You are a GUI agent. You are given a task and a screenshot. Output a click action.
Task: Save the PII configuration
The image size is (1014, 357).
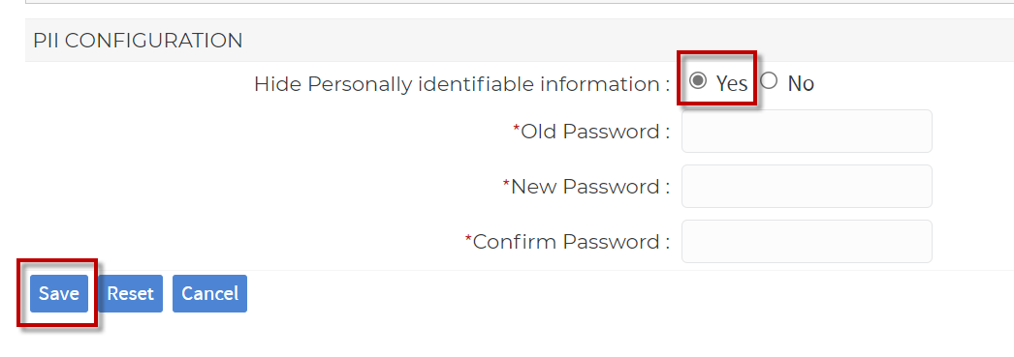pos(59,294)
